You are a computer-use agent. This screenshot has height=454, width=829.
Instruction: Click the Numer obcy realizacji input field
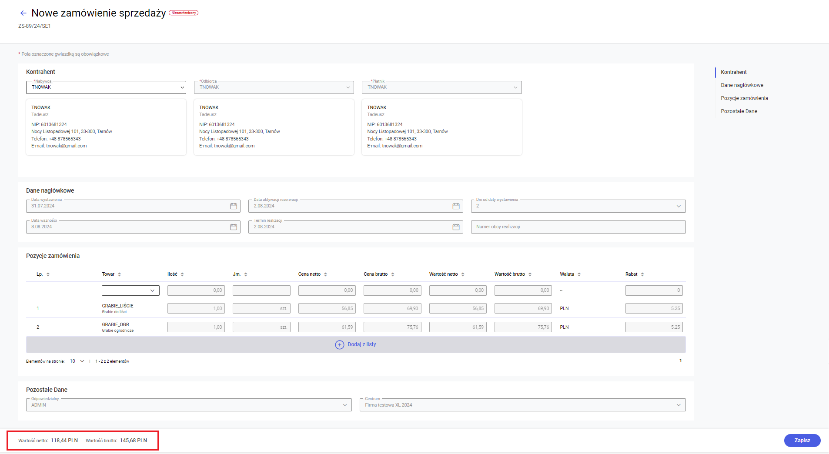pyautogui.click(x=578, y=227)
